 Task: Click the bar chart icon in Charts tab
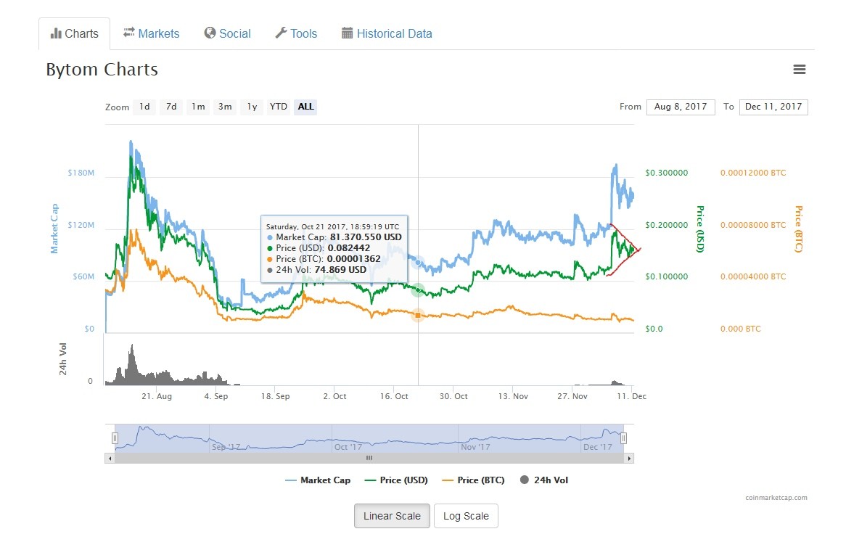coord(56,33)
